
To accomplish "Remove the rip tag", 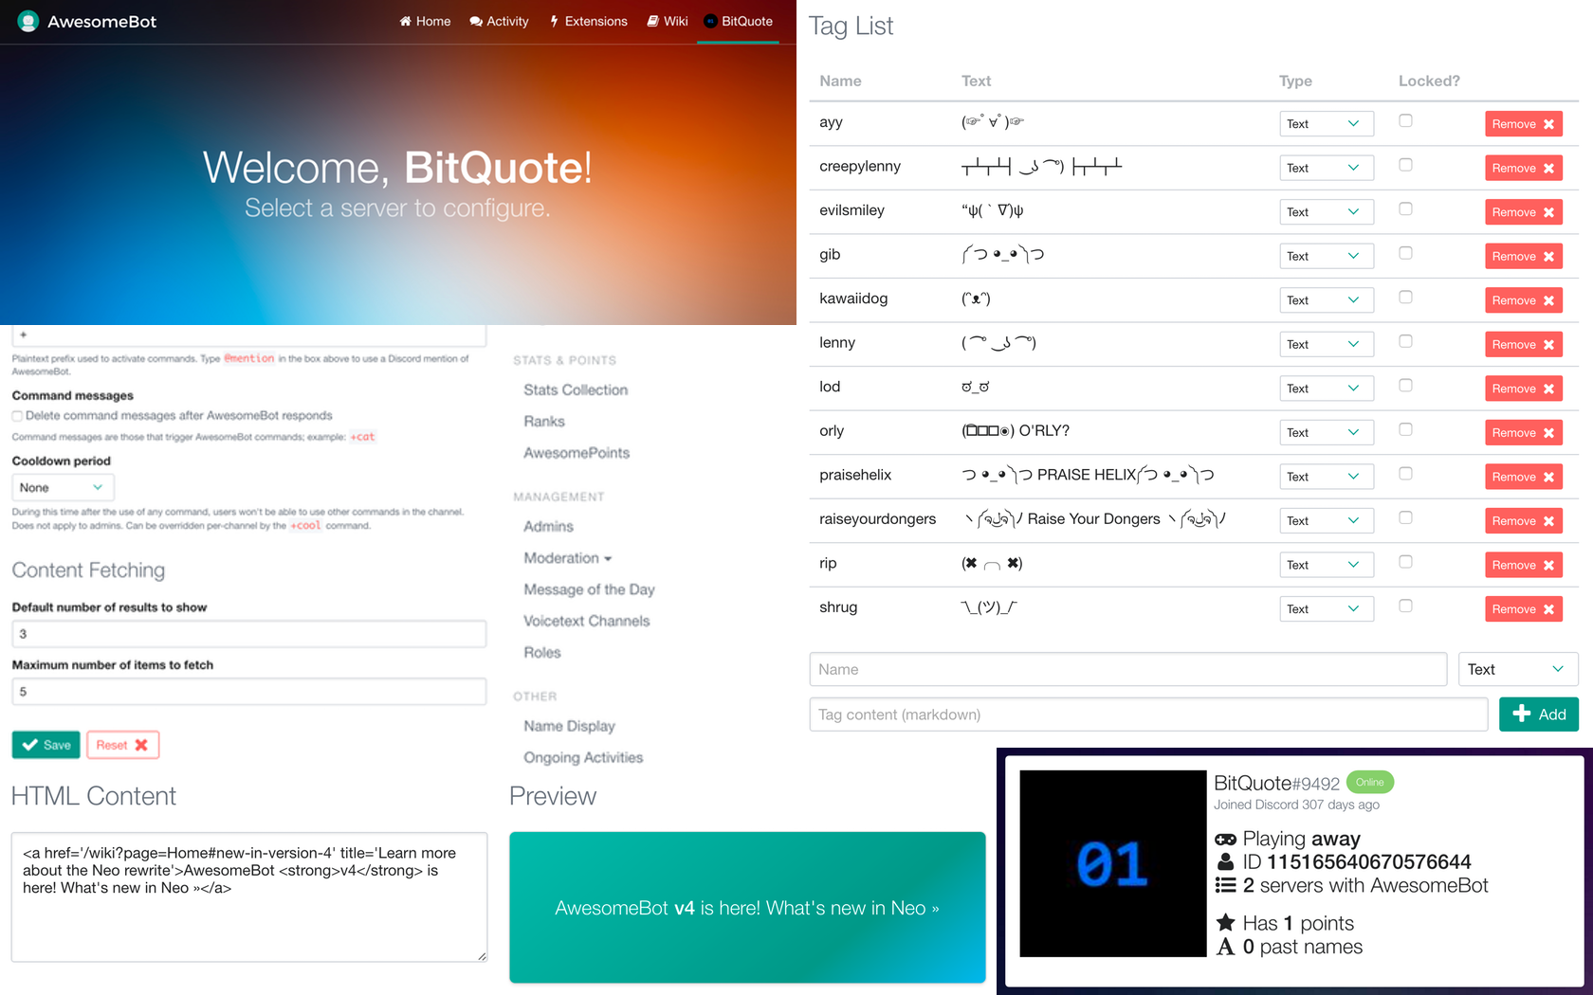I will coord(1523,565).
